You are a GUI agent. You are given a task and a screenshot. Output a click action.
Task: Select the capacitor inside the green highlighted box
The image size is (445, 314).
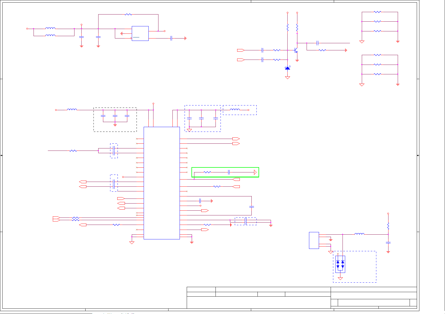click(x=229, y=172)
